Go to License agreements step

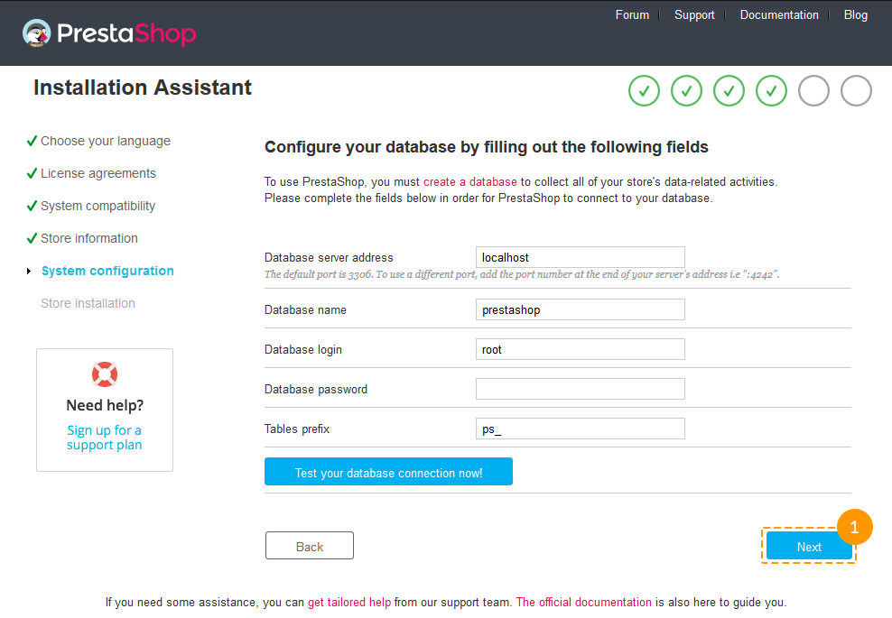coord(98,173)
